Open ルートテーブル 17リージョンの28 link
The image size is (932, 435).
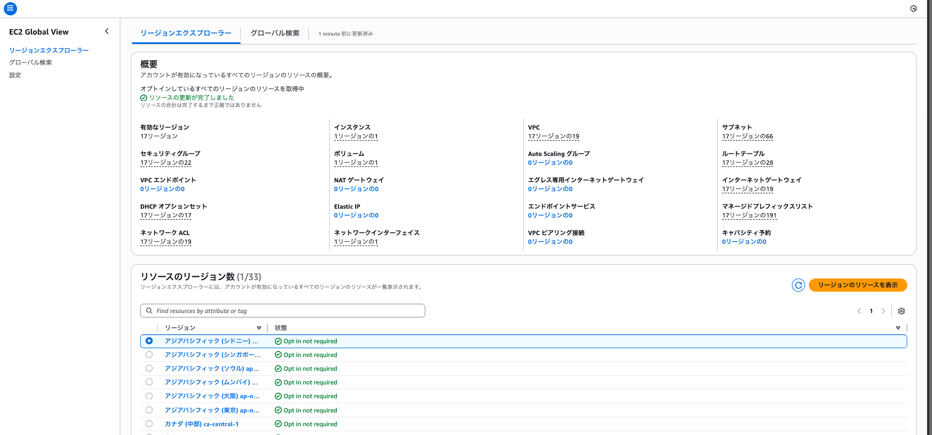[747, 163]
